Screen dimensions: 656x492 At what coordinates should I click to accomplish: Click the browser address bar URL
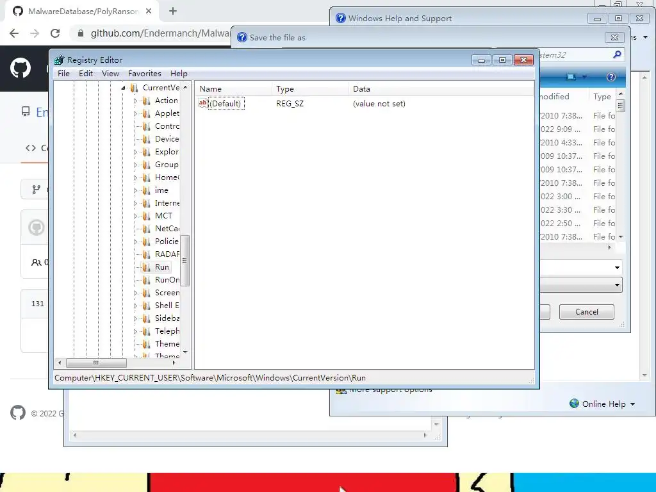pyautogui.click(x=160, y=33)
